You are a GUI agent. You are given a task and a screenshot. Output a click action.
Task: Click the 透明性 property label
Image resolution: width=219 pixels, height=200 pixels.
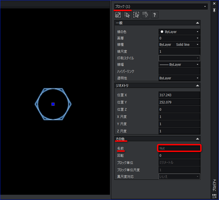click(122, 78)
